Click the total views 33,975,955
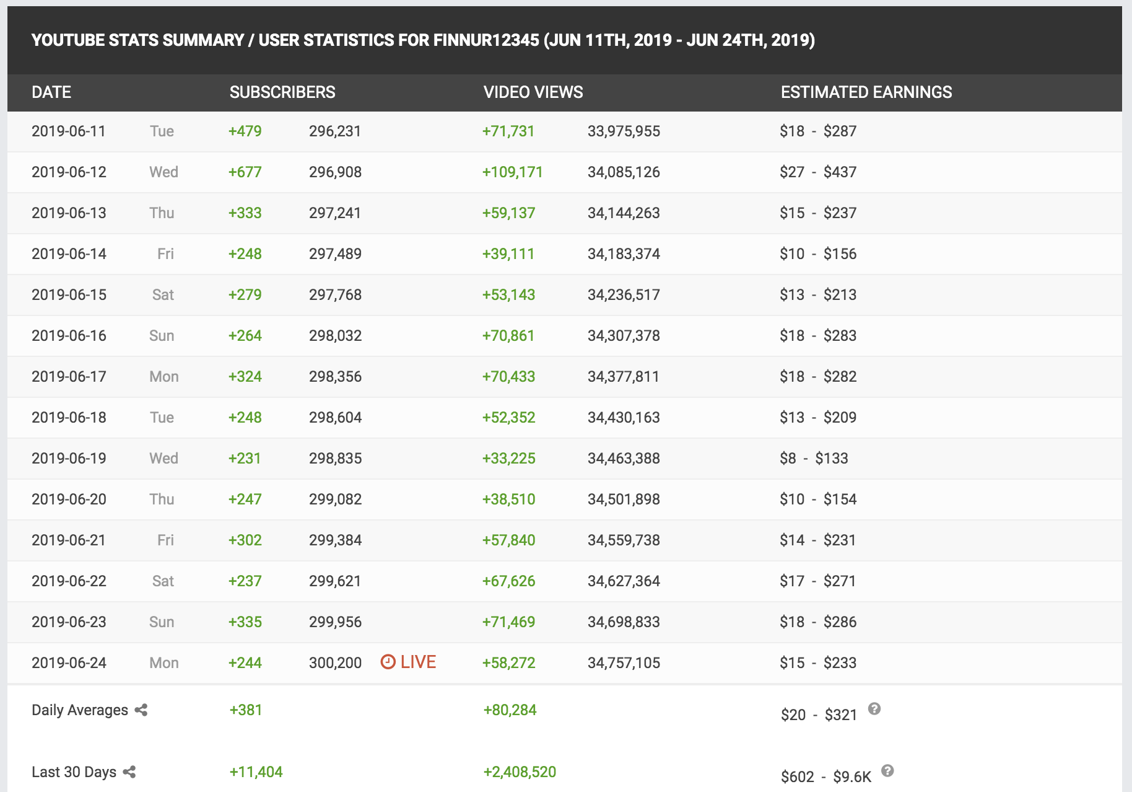1132x792 pixels. tap(624, 131)
